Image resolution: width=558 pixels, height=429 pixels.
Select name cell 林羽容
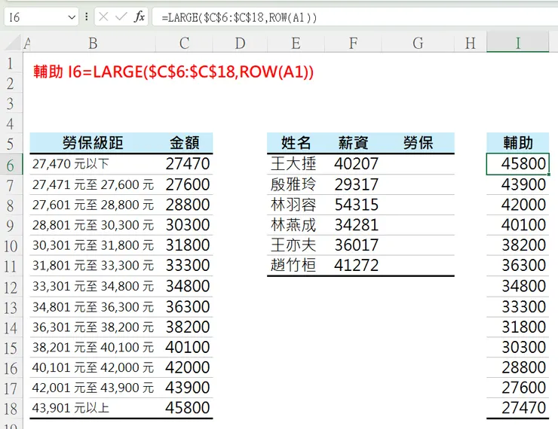296,205
